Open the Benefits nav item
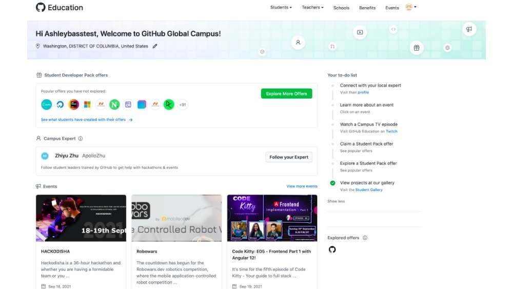Viewport: 513px width, 289px height. tap(367, 8)
